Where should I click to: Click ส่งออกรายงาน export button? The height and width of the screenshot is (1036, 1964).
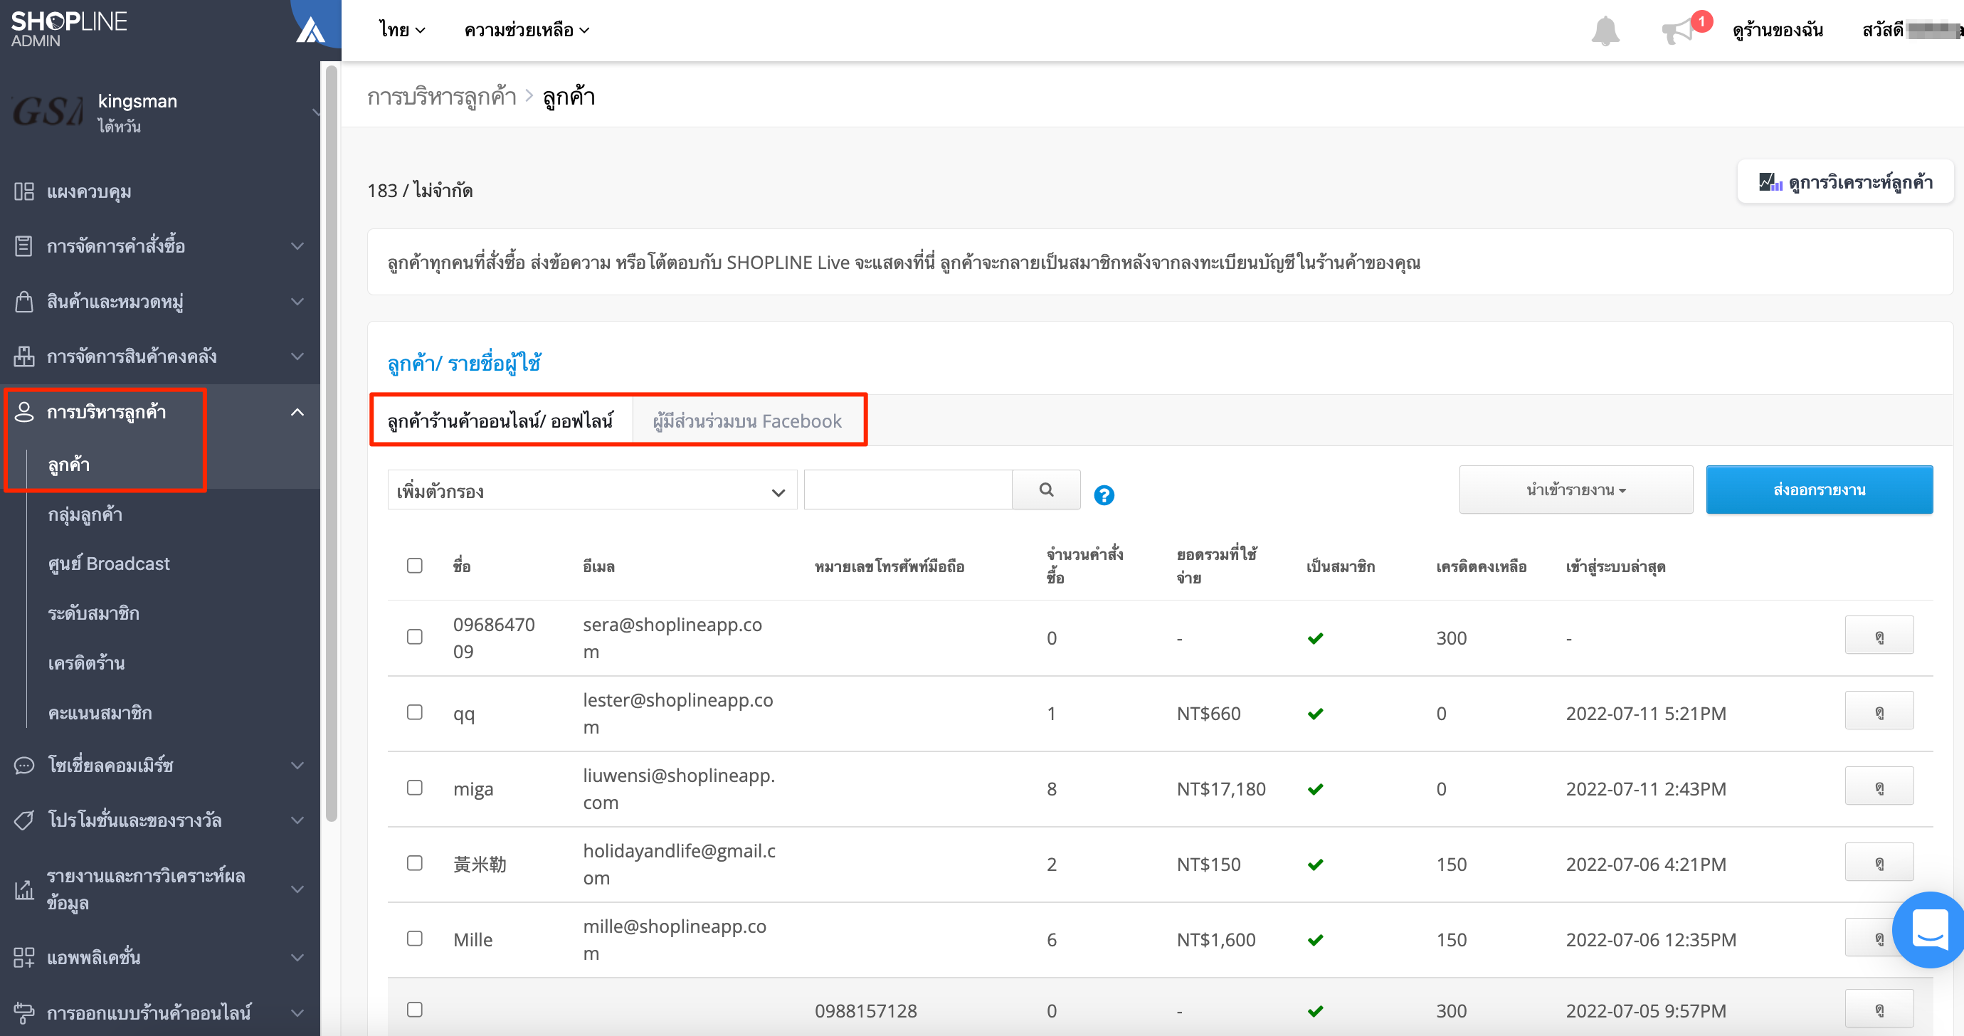[x=1819, y=490]
